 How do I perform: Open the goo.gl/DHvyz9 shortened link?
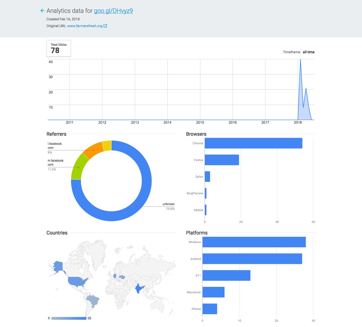coord(113,11)
